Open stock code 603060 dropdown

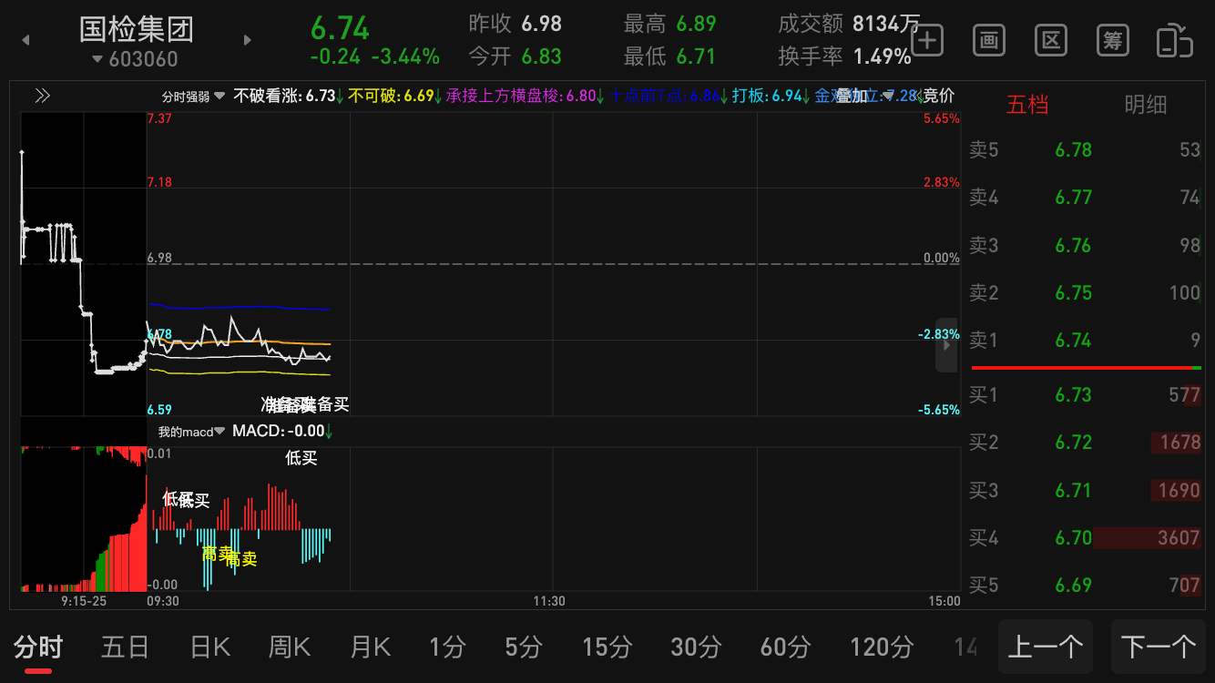[x=136, y=59]
